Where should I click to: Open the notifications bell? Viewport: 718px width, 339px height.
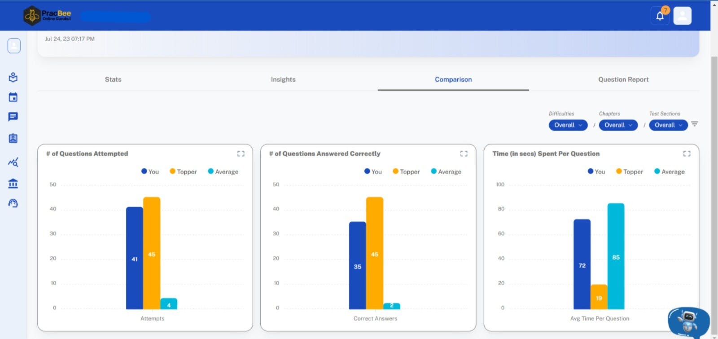pos(660,16)
